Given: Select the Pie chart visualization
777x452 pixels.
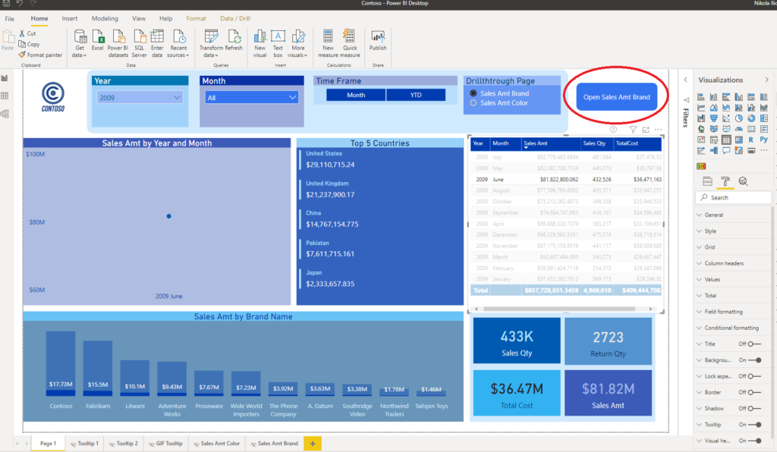Looking at the screenshot, I should point(739,118).
